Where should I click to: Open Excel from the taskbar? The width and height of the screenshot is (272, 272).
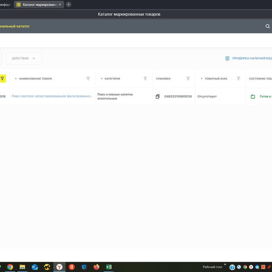(x=108, y=267)
